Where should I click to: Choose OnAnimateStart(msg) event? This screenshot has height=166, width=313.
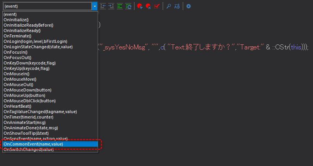pyautogui.click(x=50, y=122)
